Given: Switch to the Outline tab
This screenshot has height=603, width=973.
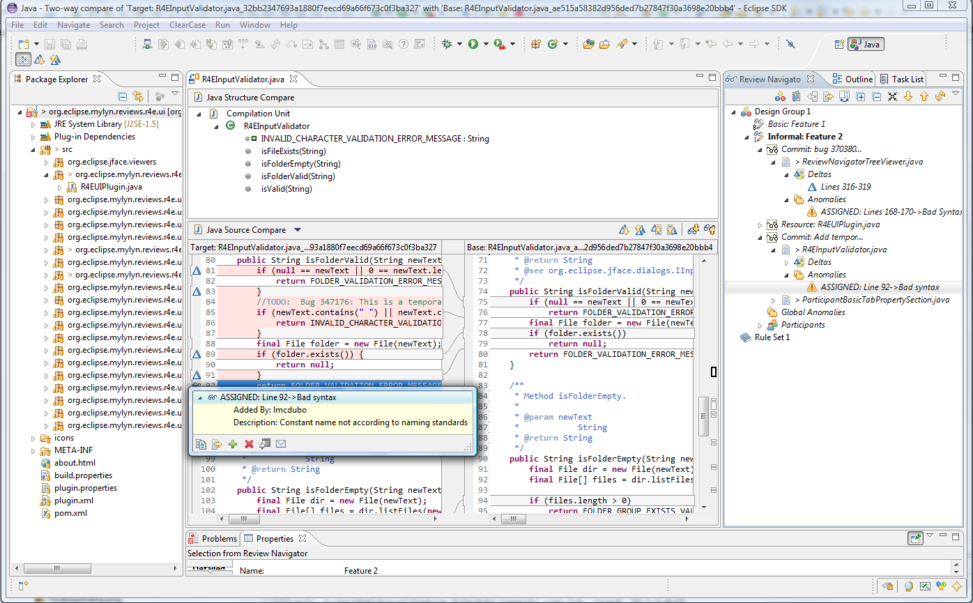Looking at the screenshot, I should point(852,79).
